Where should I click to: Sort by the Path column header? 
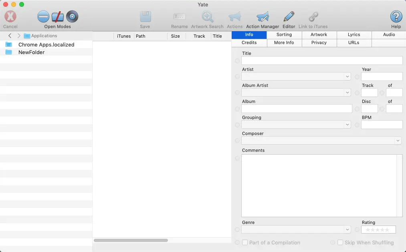[151, 36]
